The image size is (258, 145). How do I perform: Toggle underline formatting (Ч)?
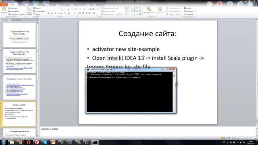tap(55, 13)
